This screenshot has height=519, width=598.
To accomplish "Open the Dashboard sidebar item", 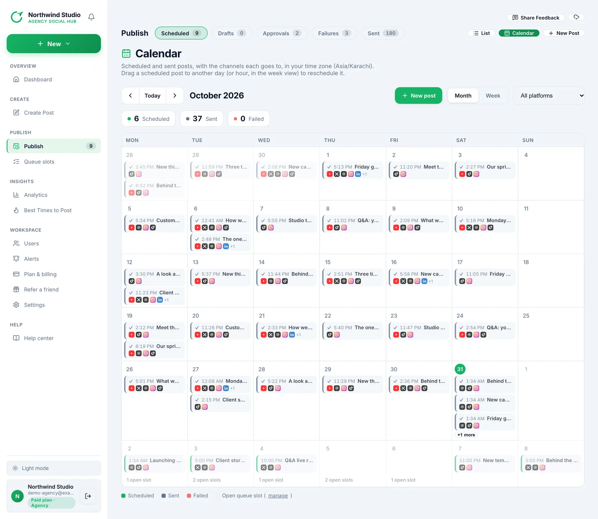I will (54, 80).
